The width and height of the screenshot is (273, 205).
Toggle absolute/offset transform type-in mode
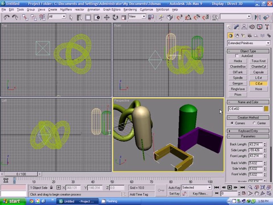pyautogui.click(x=59, y=188)
